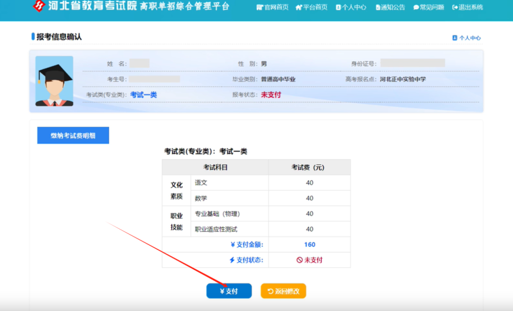Image resolution: width=513 pixels, height=311 pixels.
Task: Click the 语文 exam subject cell
Action: click(x=229, y=182)
